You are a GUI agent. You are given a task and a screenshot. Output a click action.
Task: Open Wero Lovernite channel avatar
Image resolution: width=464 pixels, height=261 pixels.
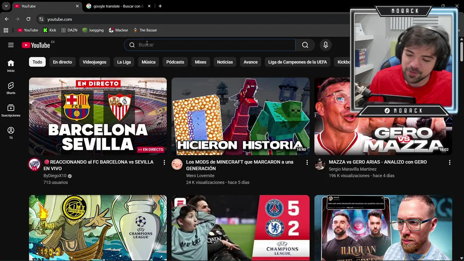point(177,164)
